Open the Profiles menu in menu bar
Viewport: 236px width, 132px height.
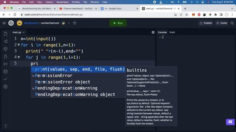click(x=76, y=2)
